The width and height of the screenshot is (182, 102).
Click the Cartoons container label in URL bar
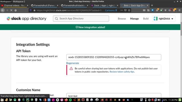(x=111, y=10)
